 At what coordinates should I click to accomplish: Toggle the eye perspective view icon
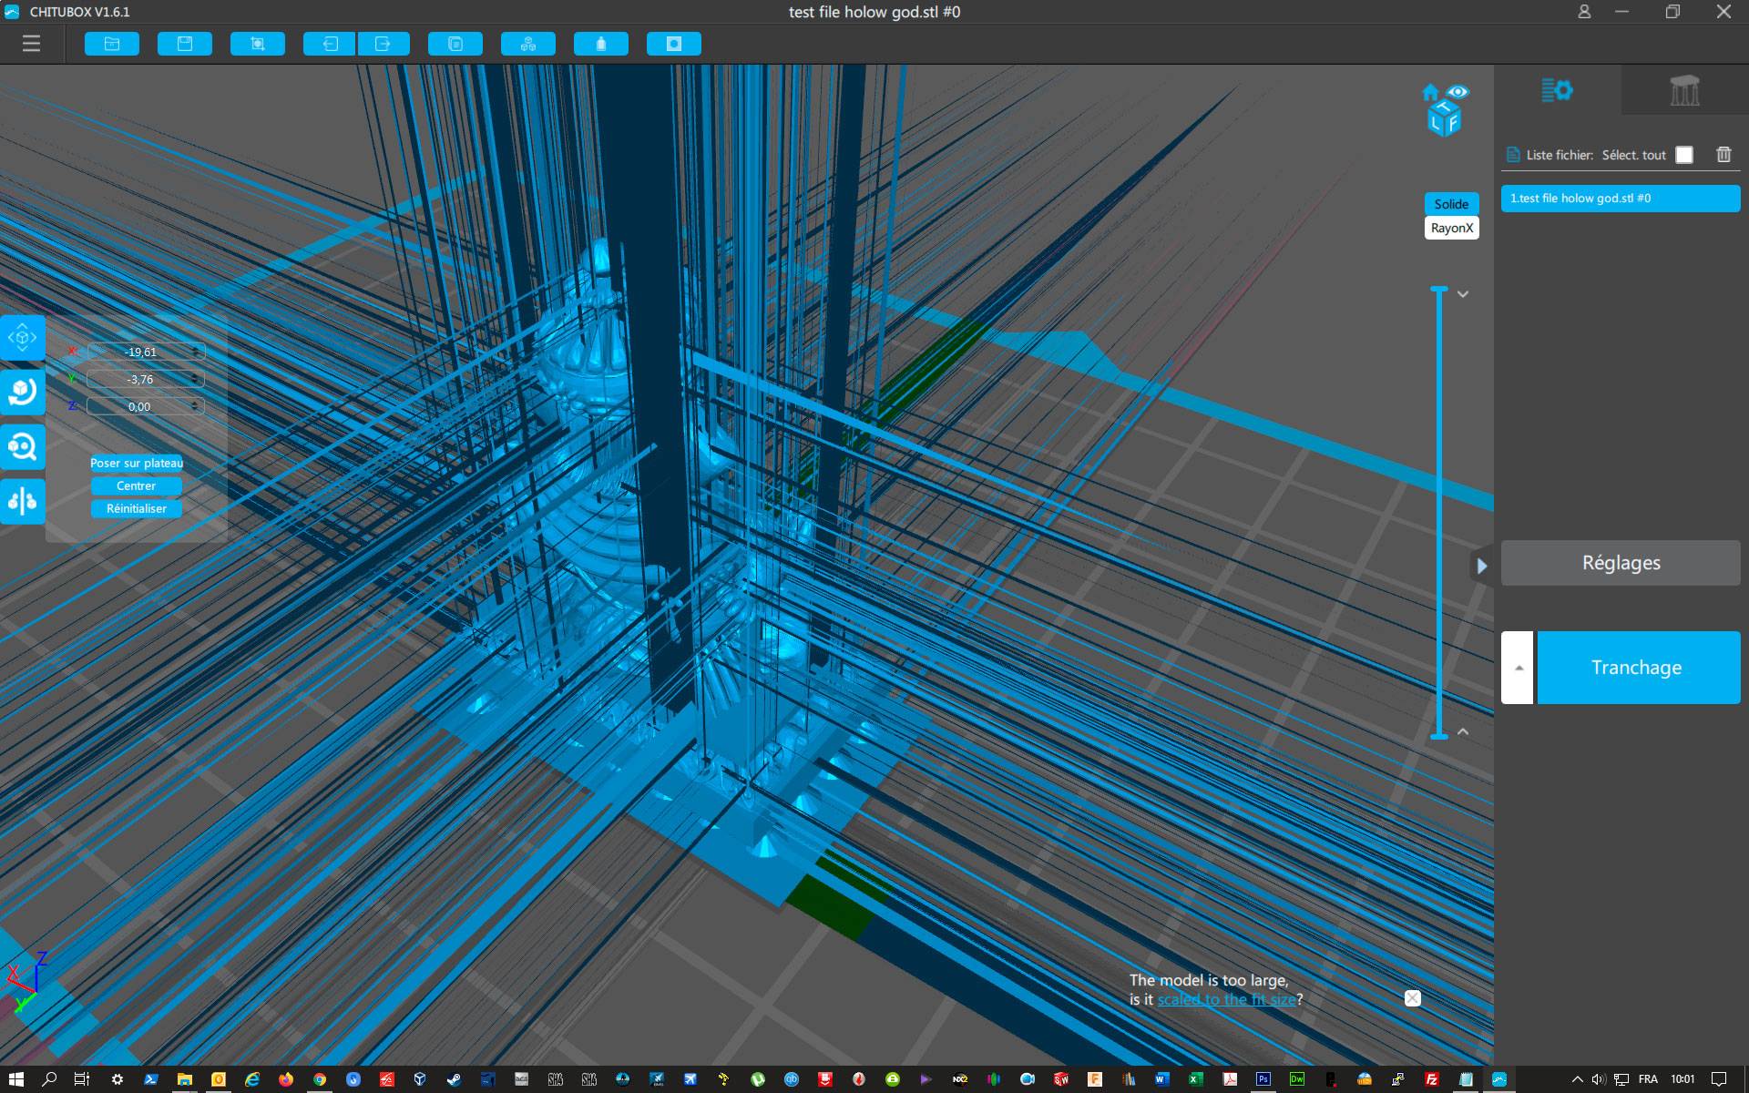coord(1457,91)
